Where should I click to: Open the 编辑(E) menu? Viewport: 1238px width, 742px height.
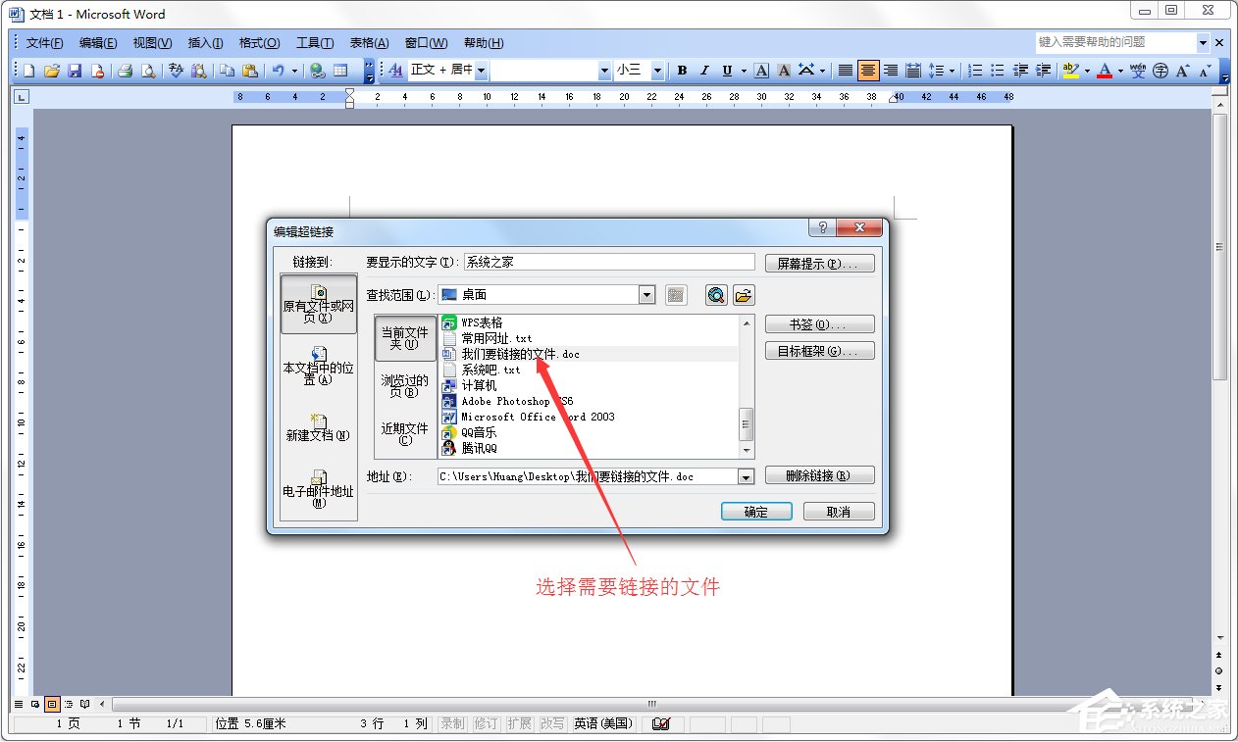pyautogui.click(x=98, y=43)
